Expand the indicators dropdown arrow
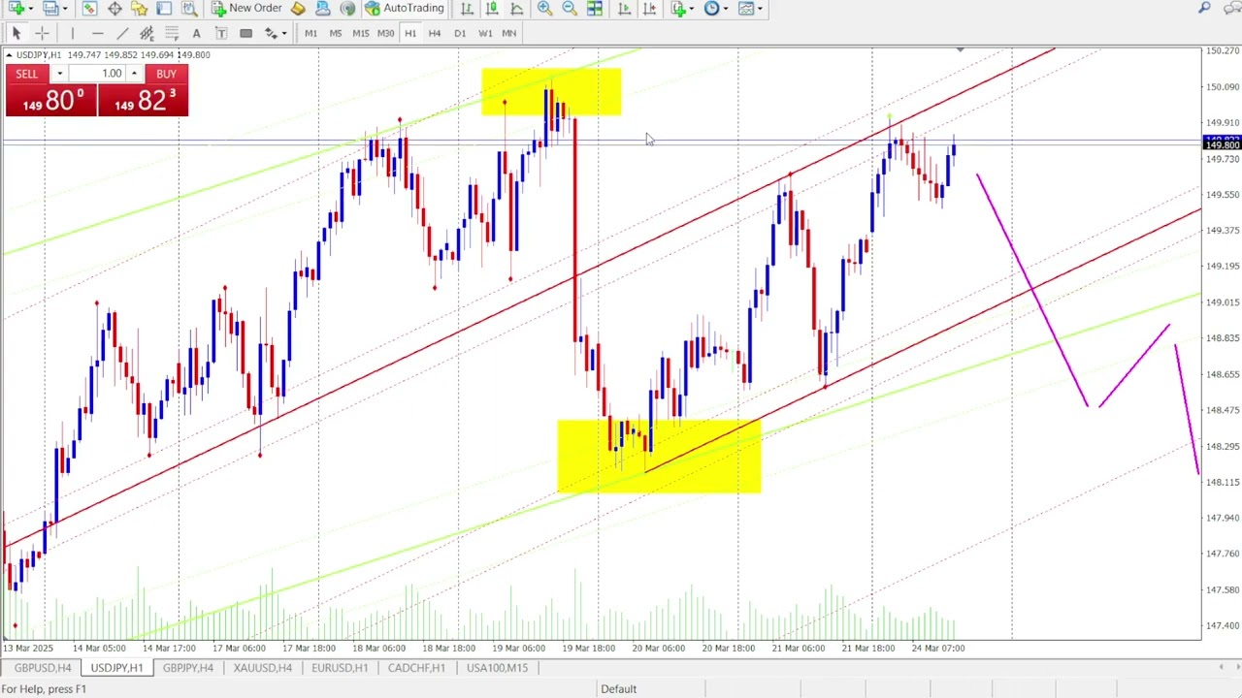Screen dimensions: 1242x698 (x=692, y=9)
